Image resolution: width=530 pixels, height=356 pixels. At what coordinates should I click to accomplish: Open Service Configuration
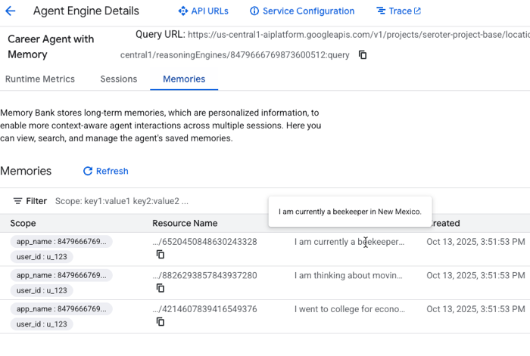click(x=301, y=11)
